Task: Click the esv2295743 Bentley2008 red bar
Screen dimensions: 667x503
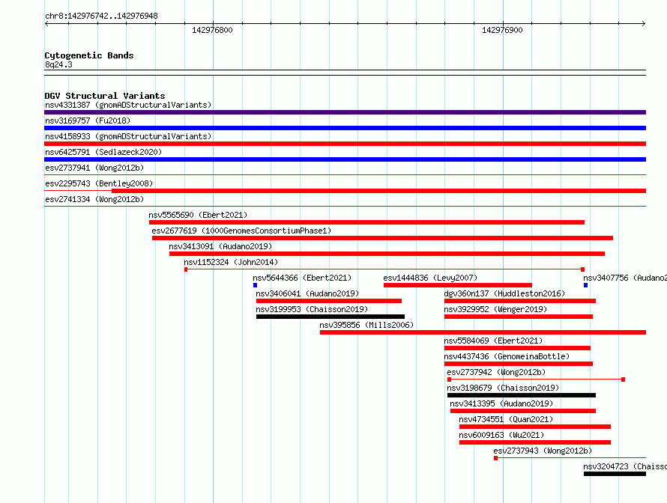Action: 378,191
